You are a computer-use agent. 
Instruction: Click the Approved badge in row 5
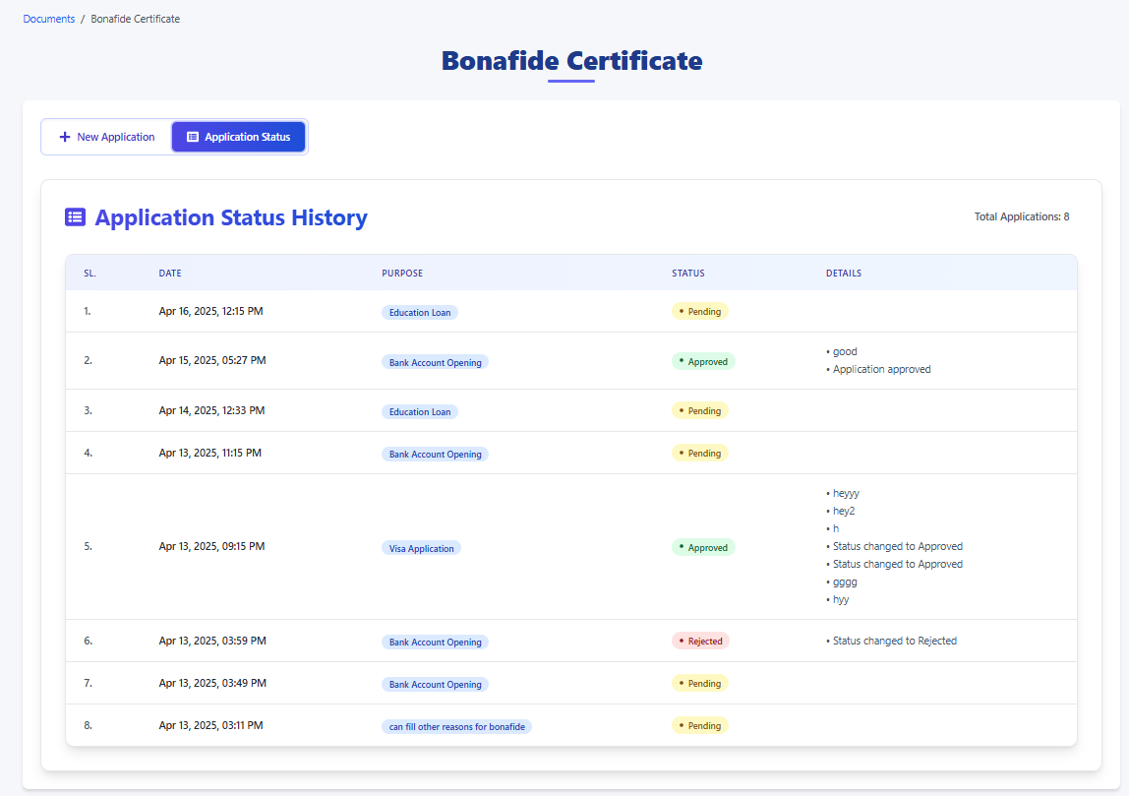[703, 547]
